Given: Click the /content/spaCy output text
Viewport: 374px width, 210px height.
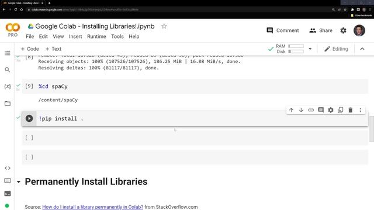Looking at the screenshot, I should [58, 100].
